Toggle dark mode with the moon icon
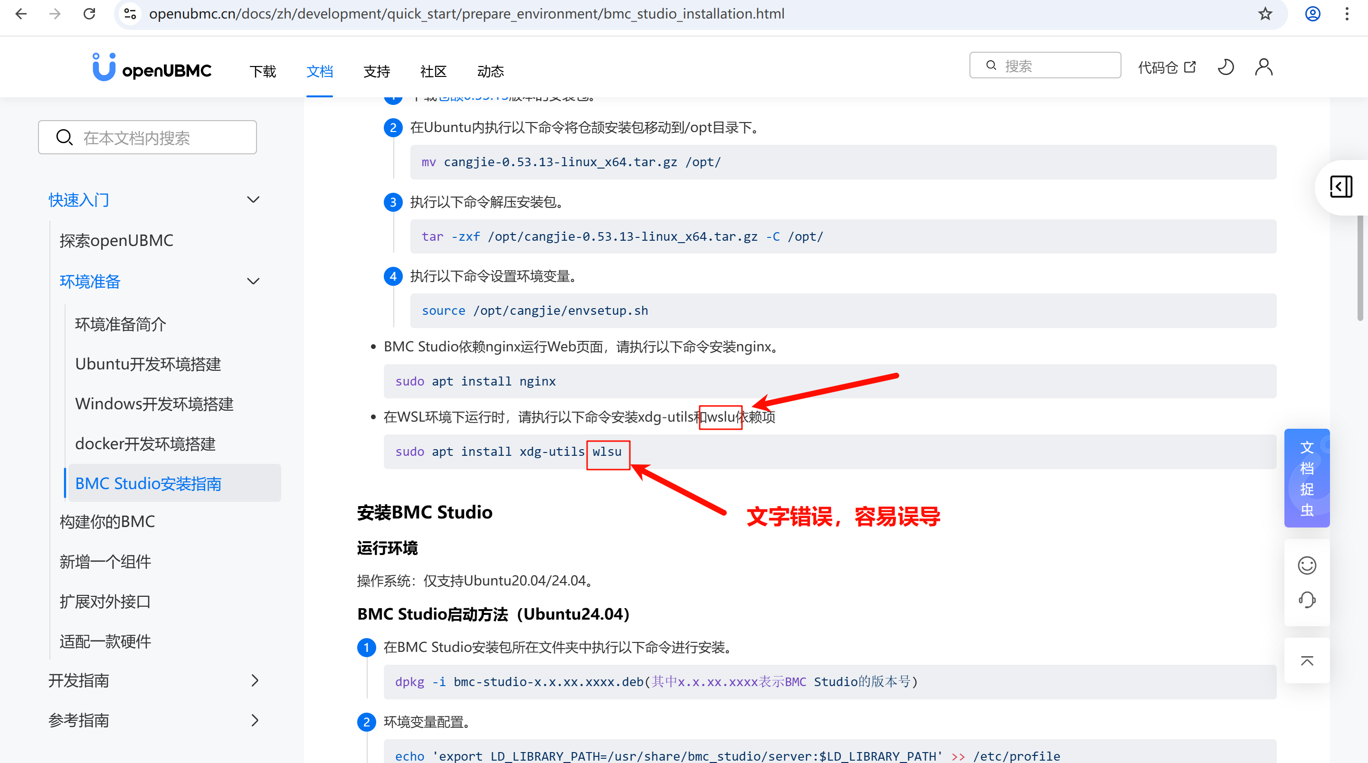This screenshot has width=1368, height=763. [1225, 67]
